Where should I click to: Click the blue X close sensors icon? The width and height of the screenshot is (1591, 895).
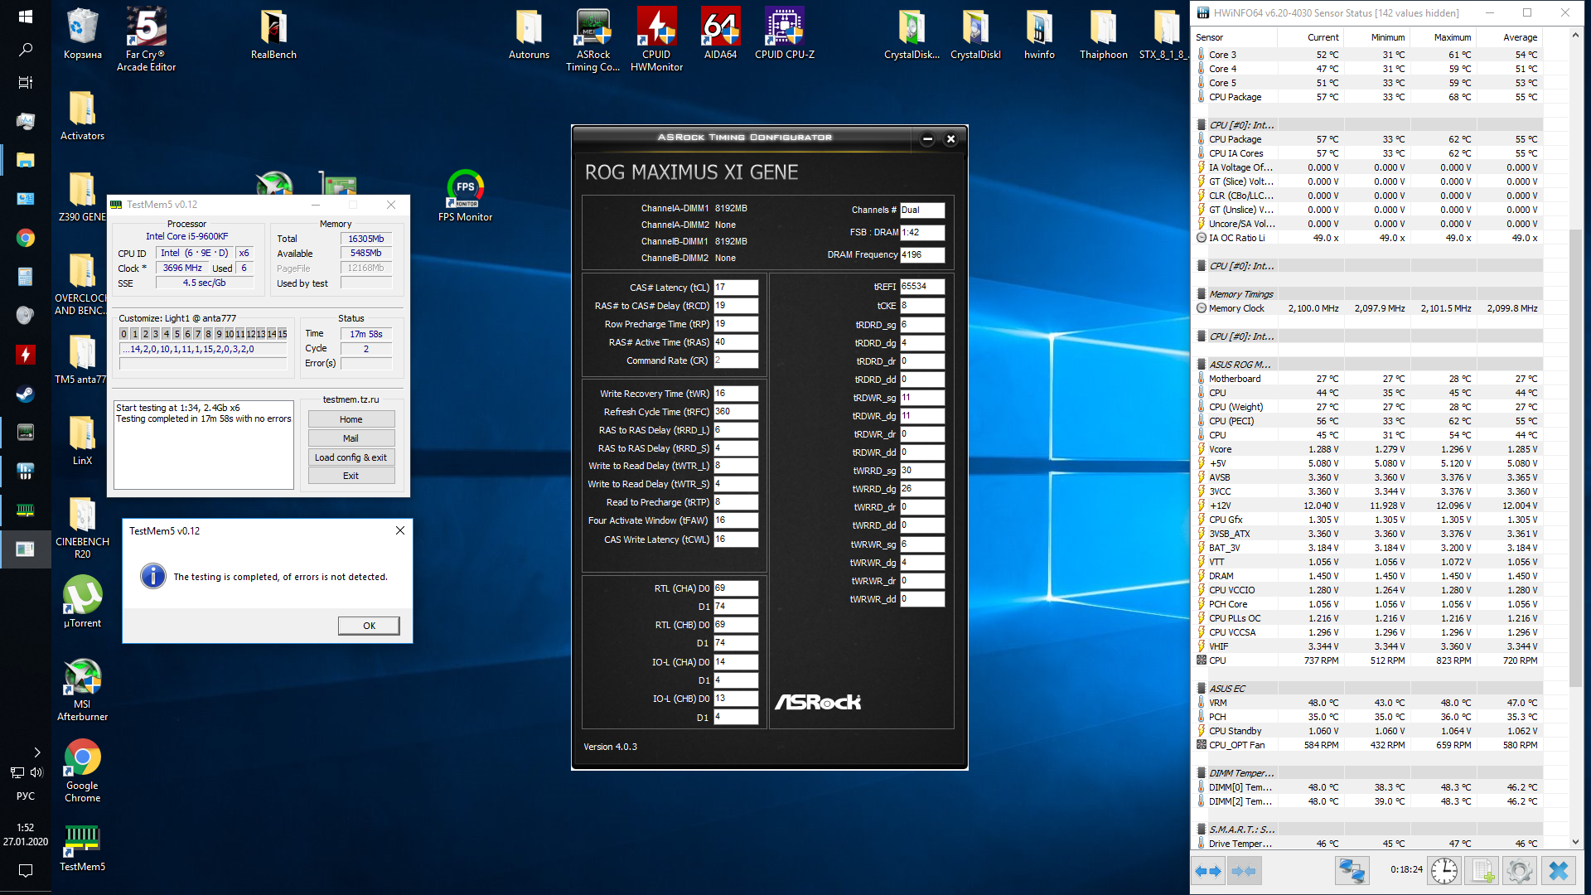[1559, 871]
